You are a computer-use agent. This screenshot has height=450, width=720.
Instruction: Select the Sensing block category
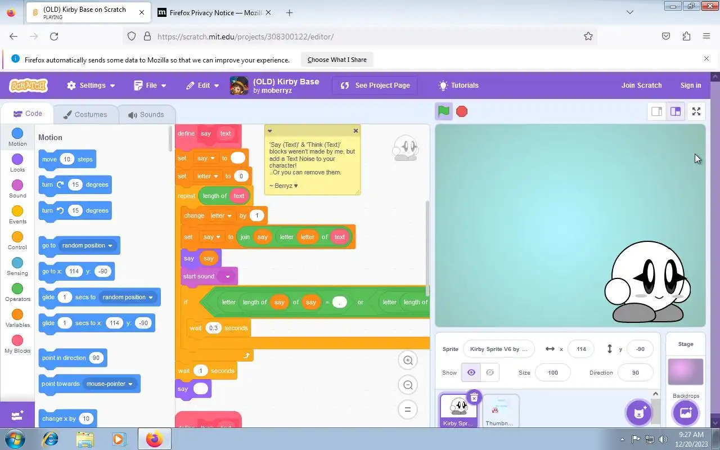[17, 267]
